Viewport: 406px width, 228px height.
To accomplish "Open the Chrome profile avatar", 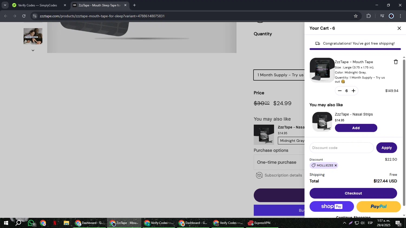I will (391, 16).
